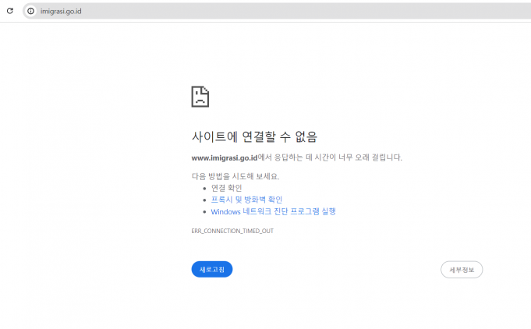
Task: Open the site information icon in address bar
Action: coord(30,10)
